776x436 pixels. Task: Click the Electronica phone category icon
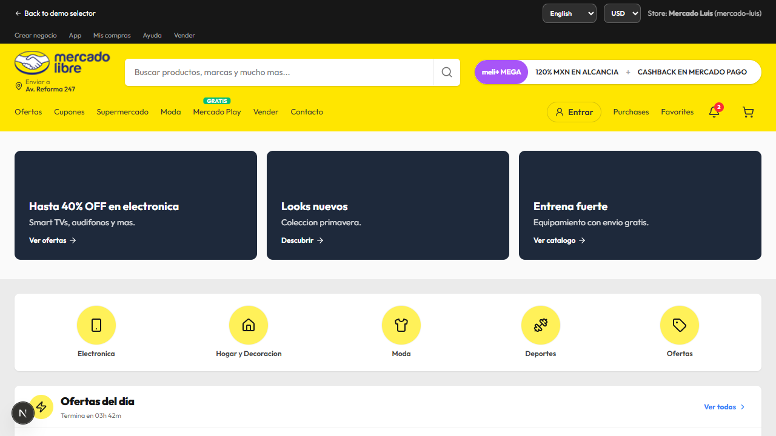point(96,325)
